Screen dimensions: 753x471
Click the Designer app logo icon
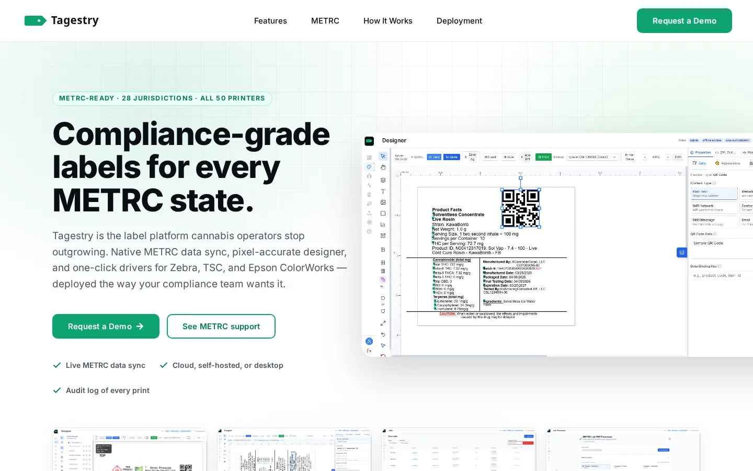tap(369, 141)
